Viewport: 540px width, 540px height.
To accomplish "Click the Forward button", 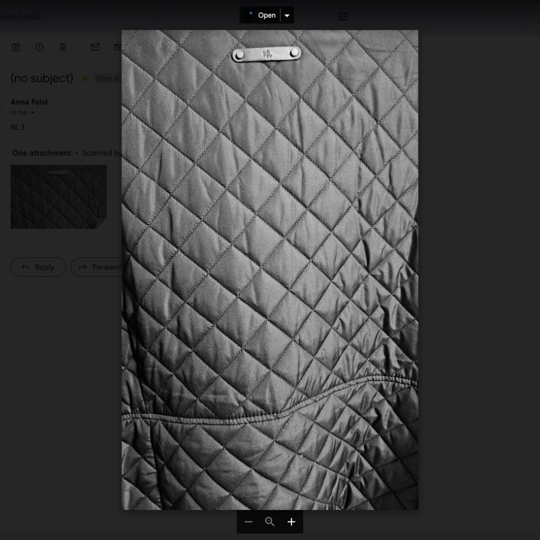I will (x=97, y=267).
